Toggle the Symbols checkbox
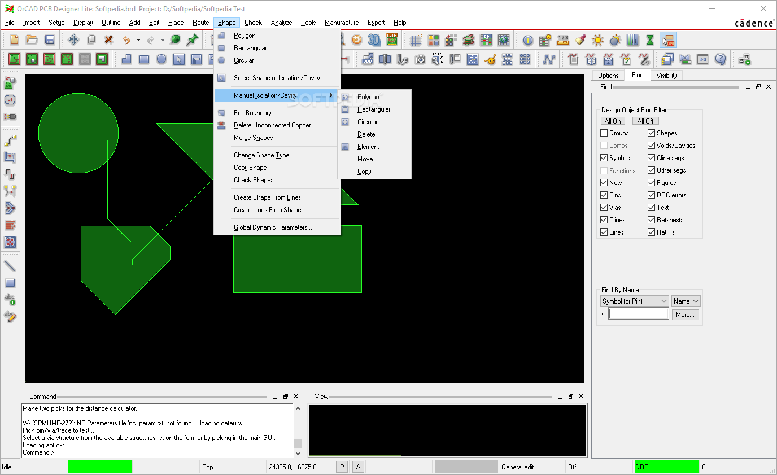Image resolution: width=777 pixels, height=475 pixels. 604,158
